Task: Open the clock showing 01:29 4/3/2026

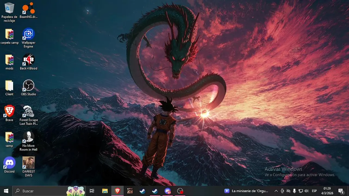Action: tap(327, 191)
